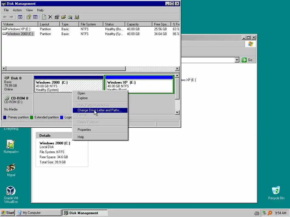This screenshot has width=290, height=217.
Task: Sort by the Free Space column header
Action: coord(161,24)
